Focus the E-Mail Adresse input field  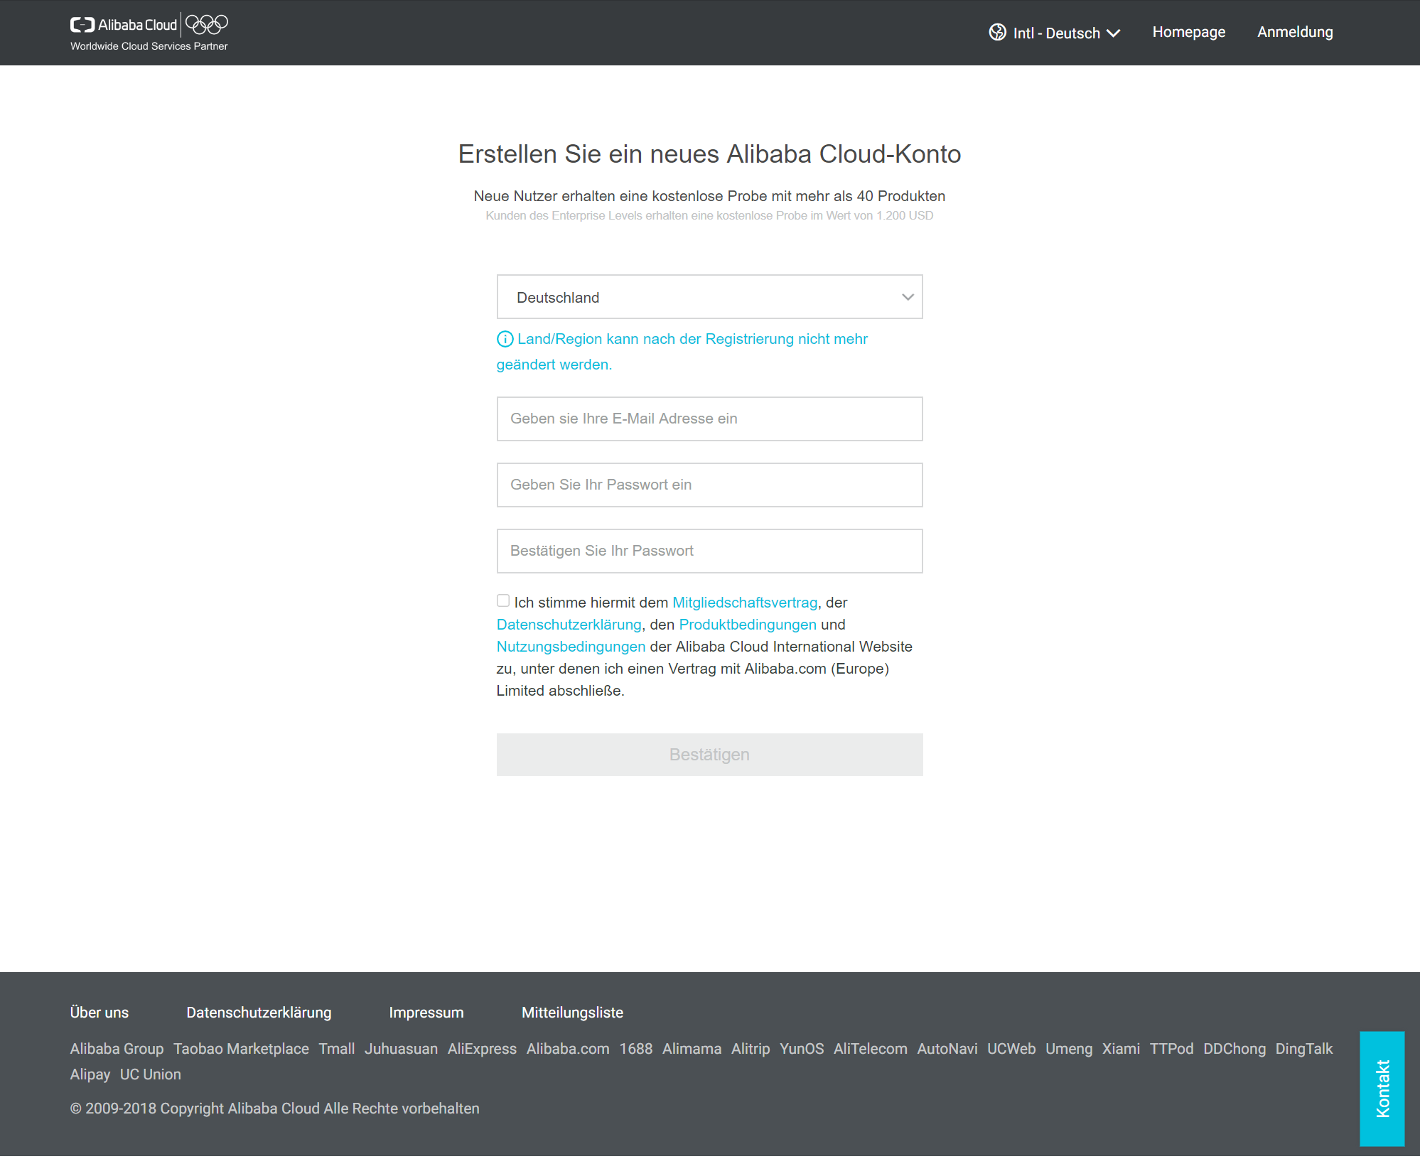[709, 419]
